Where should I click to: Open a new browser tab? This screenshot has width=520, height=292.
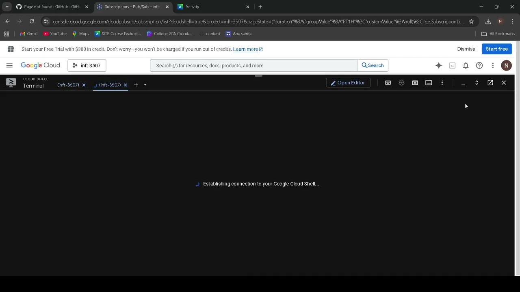[260, 6]
